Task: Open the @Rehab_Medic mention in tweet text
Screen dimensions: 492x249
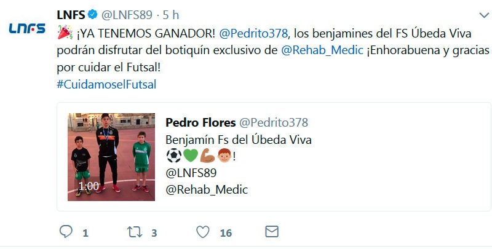Action: [x=322, y=50]
